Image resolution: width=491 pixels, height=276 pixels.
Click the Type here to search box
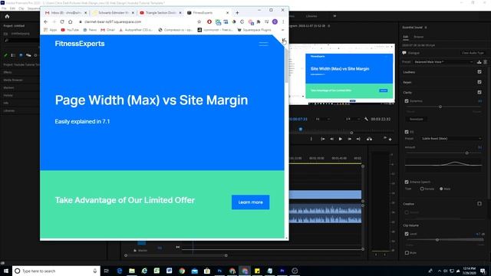[x=56, y=271]
